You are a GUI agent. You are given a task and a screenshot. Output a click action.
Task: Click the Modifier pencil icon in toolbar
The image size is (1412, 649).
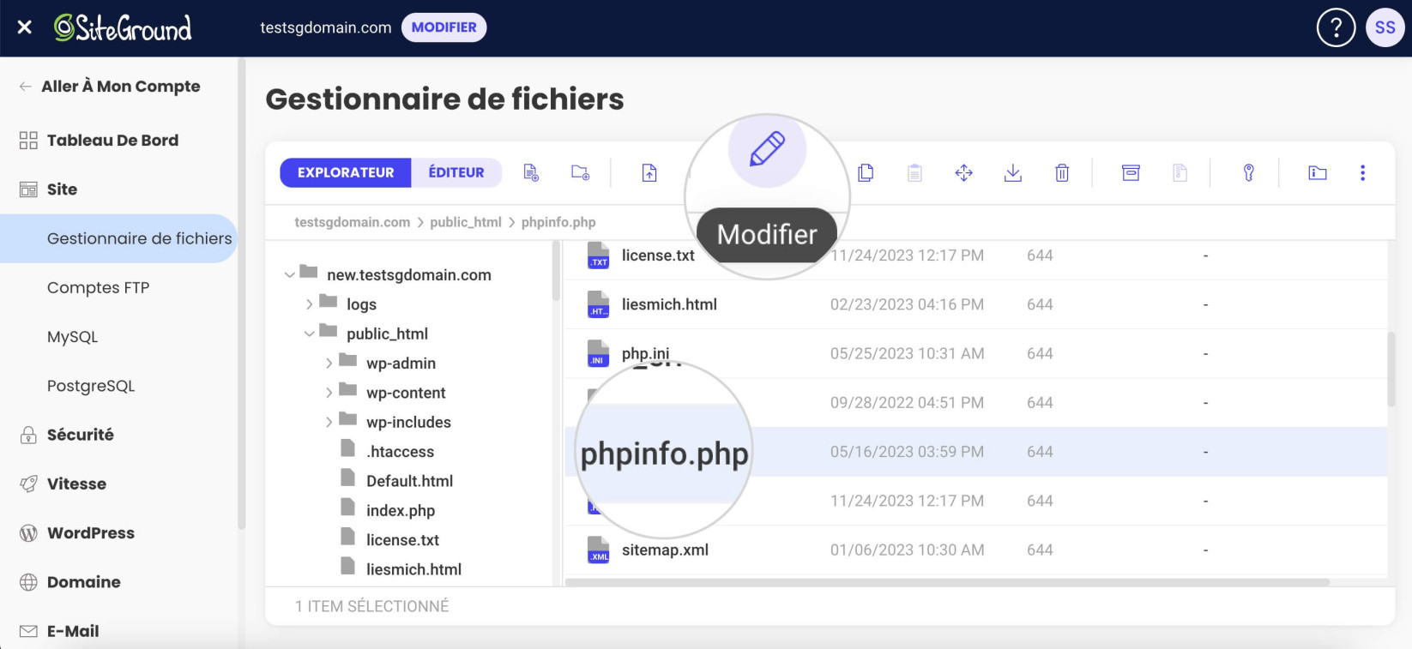(x=767, y=148)
